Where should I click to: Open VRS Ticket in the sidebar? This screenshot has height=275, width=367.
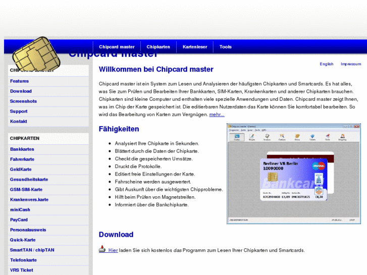pyautogui.click(x=48, y=270)
